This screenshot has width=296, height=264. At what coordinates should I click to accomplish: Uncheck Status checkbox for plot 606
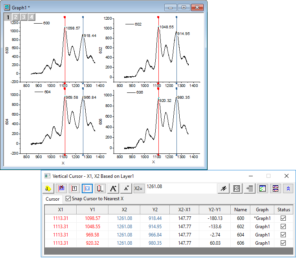tap(283, 243)
